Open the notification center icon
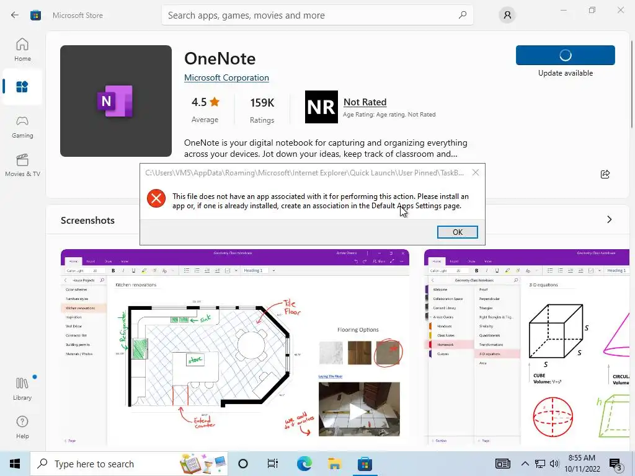The width and height of the screenshot is (635, 476). pos(616,464)
